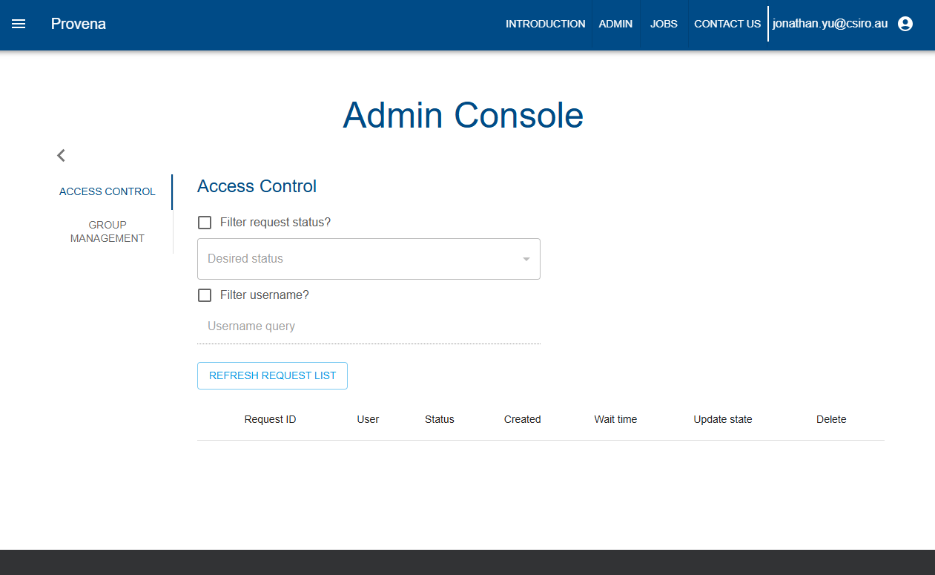The height and width of the screenshot is (575, 935).
Task: Open the Desired status dropdown
Action: pos(369,259)
